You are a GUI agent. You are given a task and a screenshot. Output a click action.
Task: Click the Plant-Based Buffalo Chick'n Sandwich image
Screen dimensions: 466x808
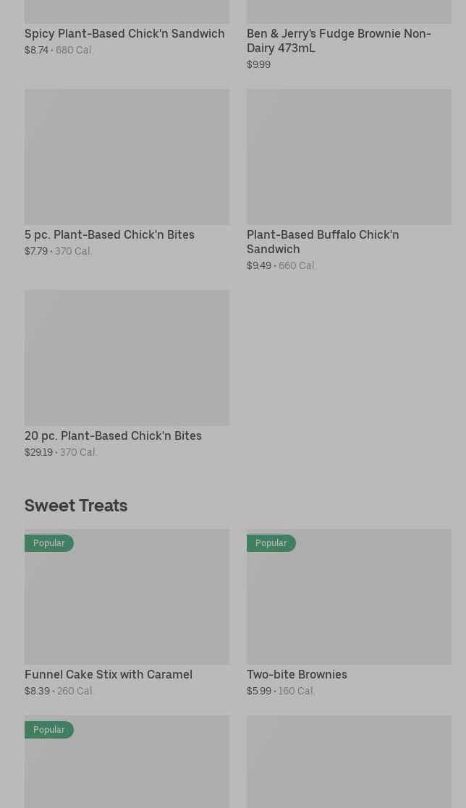tap(349, 156)
